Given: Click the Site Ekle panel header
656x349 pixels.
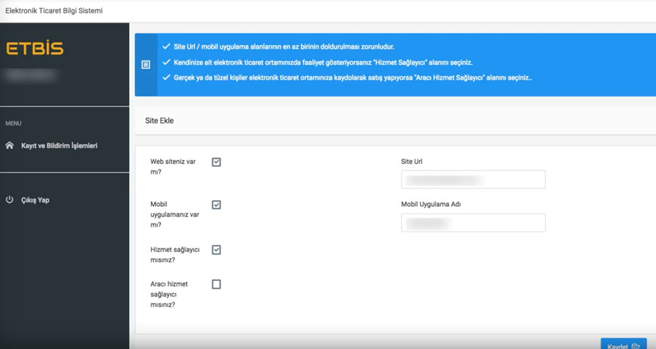Looking at the screenshot, I should pyautogui.click(x=395, y=120).
